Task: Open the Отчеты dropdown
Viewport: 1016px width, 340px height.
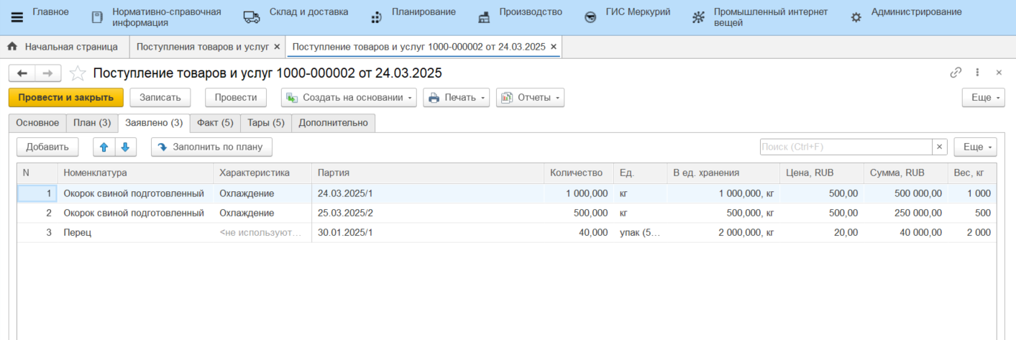Action: point(530,98)
